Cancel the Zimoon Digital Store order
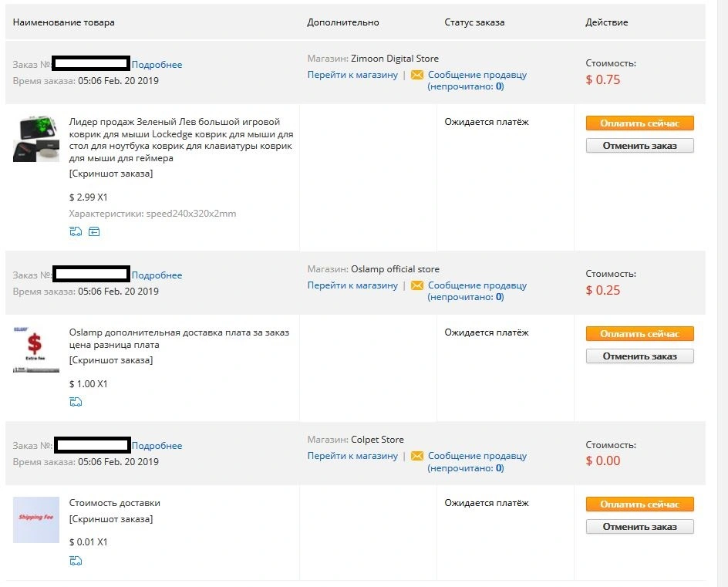Image resolution: width=728 pixels, height=587 pixels. pos(640,145)
